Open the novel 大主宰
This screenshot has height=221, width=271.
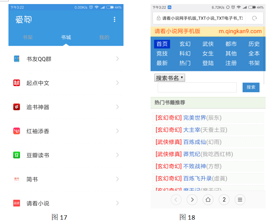pyautogui.click(x=191, y=130)
